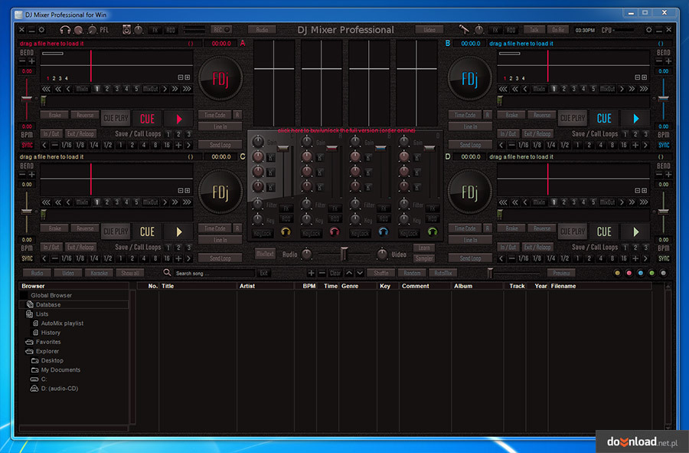Click the microphone icon in top toolbar
This screenshot has width=689, height=453.
click(464, 29)
